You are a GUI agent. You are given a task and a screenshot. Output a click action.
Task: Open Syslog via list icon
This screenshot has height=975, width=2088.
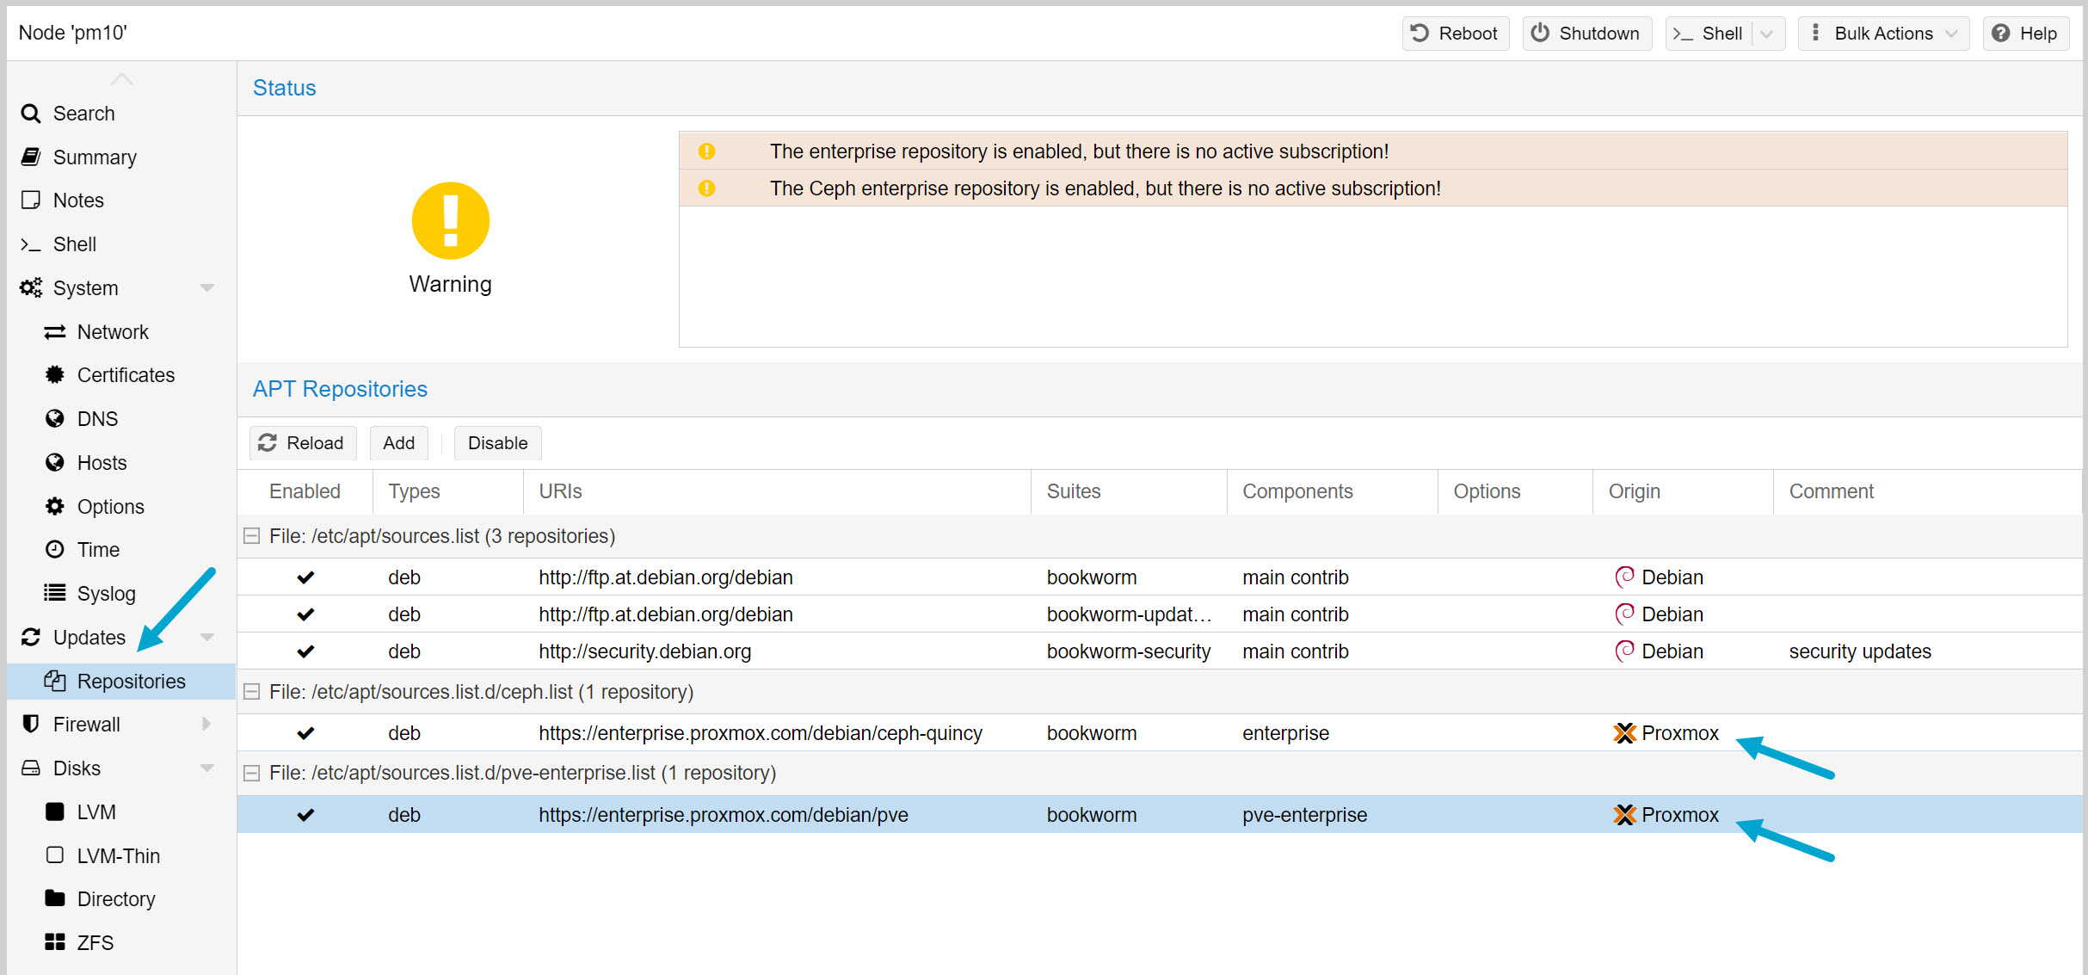tap(54, 593)
